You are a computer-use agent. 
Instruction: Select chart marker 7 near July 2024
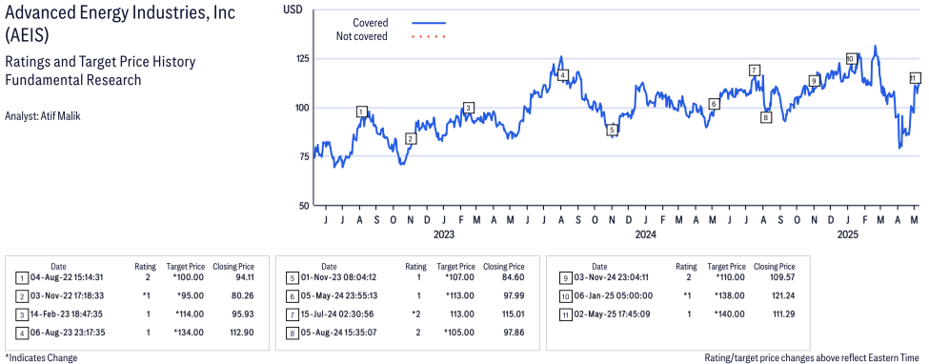click(755, 70)
